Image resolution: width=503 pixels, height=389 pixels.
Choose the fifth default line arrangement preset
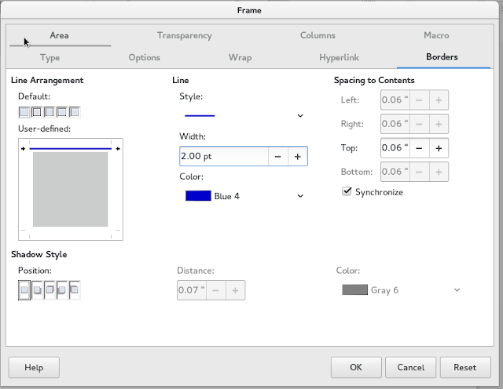75,112
